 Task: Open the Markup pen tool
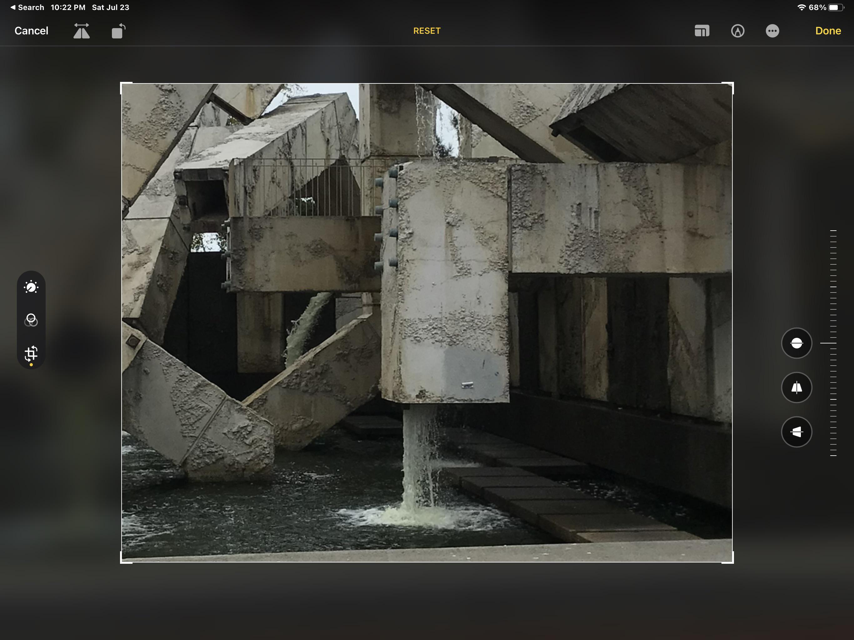coord(737,31)
